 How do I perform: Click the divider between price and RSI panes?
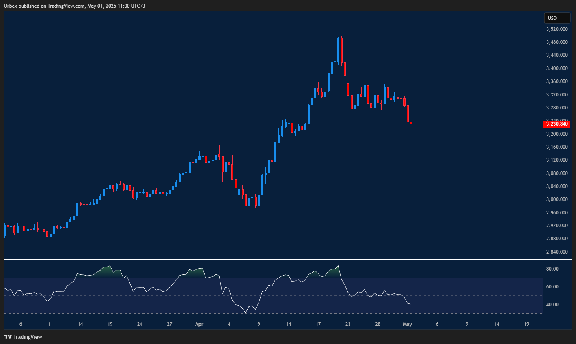(x=284, y=259)
